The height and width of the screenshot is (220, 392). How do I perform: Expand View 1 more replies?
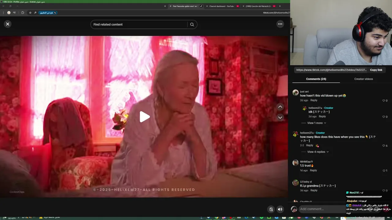tap(317, 123)
